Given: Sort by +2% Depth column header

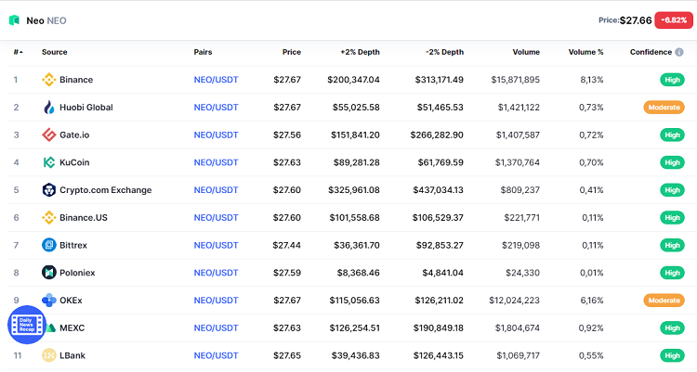Looking at the screenshot, I should [x=360, y=53].
